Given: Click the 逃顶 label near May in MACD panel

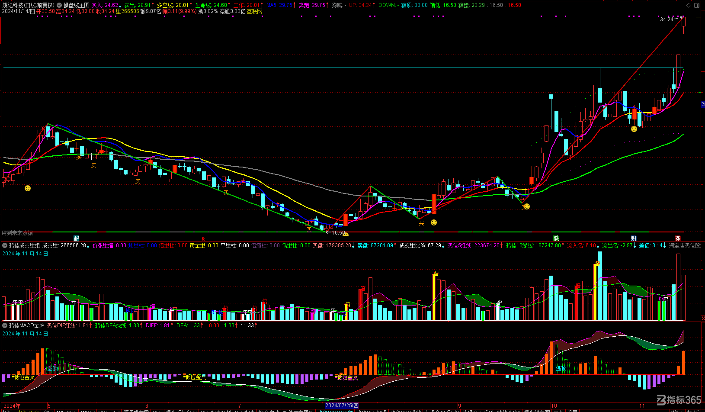Looking at the screenshot, I should tap(53, 368).
